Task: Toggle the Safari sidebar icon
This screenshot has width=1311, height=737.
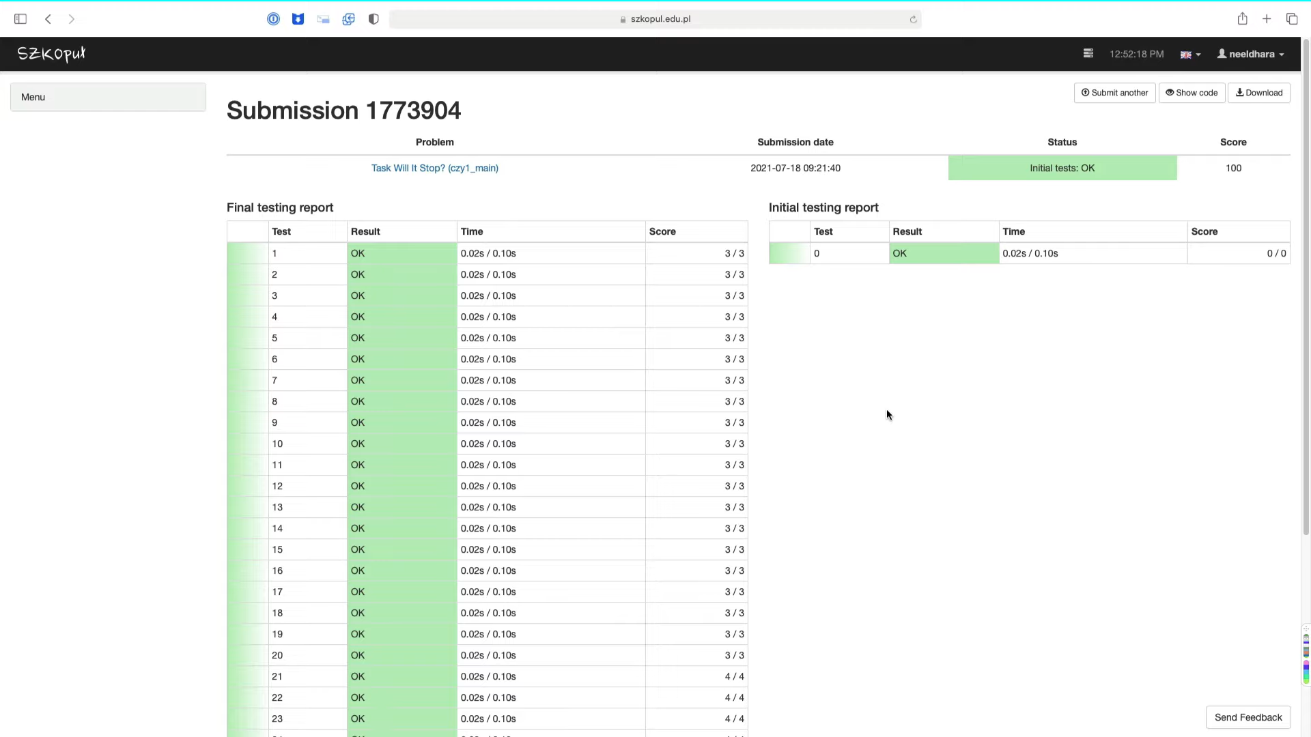Action: click(20, 19)
